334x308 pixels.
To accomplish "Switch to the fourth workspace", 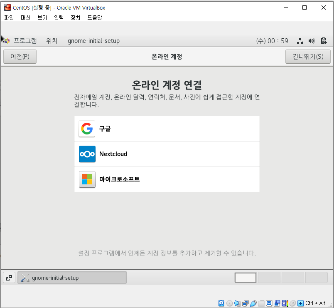I will 316,278.
